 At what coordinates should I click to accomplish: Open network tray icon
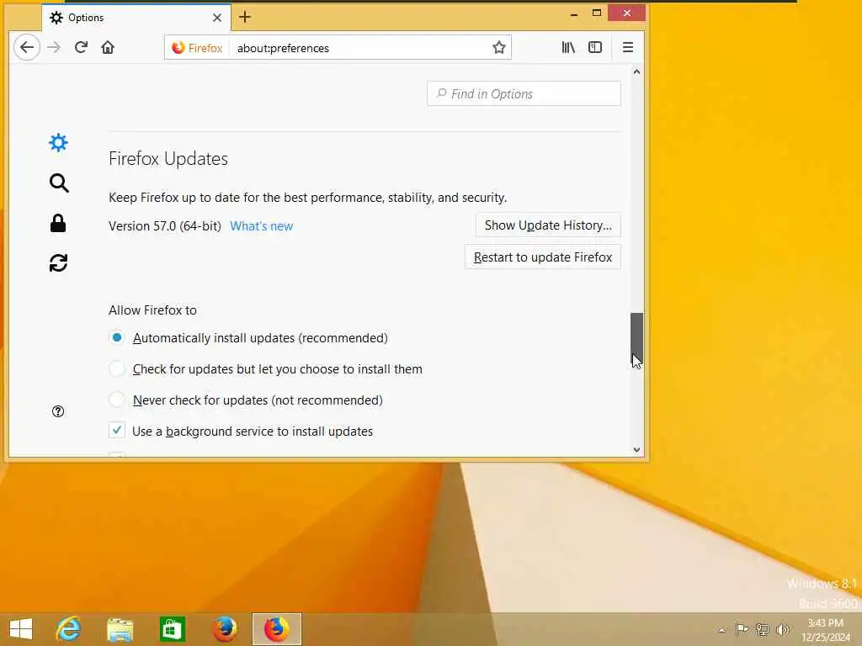click(762, 629)
